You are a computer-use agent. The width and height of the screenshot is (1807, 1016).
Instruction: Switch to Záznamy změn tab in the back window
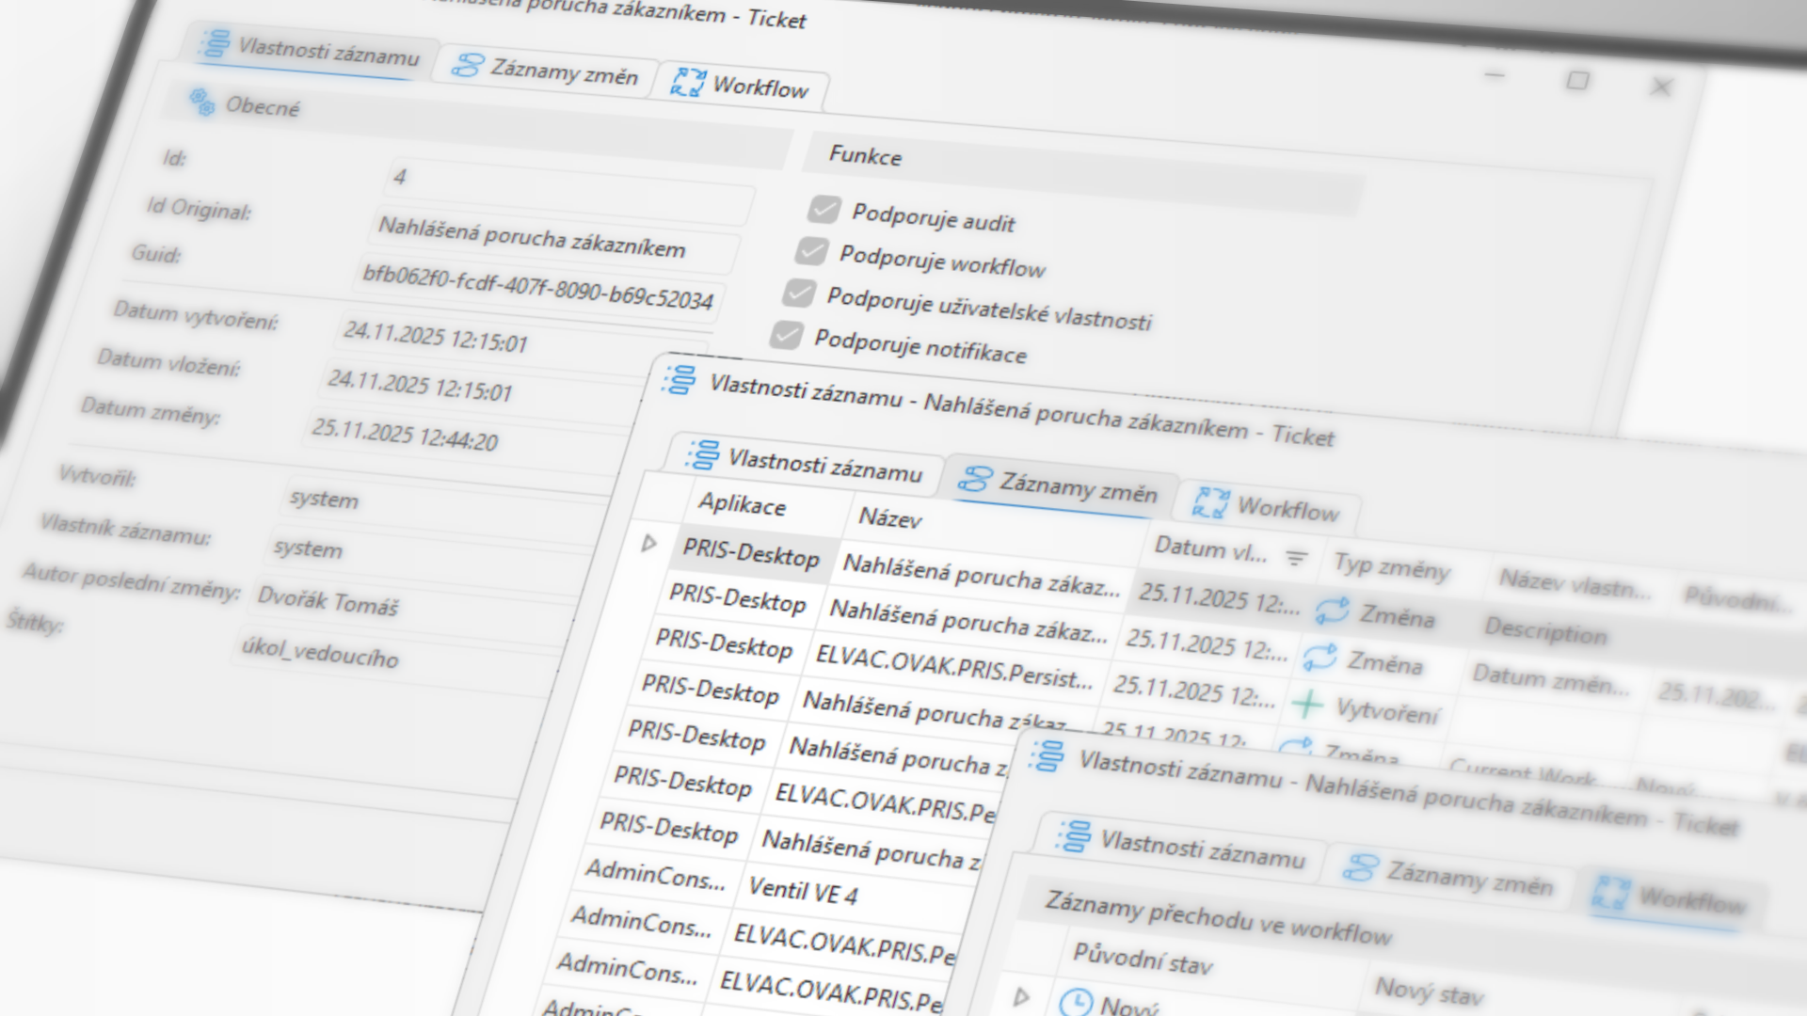point(546,71)
